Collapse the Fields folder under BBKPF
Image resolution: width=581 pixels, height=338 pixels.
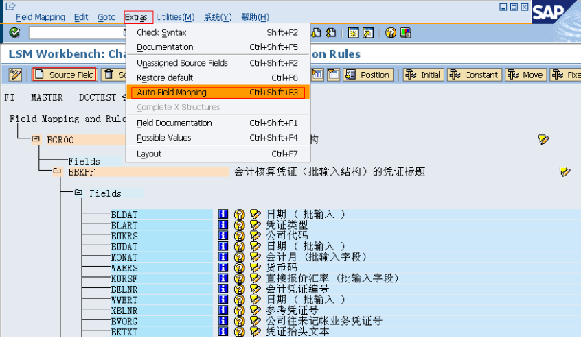coord(78,192)
